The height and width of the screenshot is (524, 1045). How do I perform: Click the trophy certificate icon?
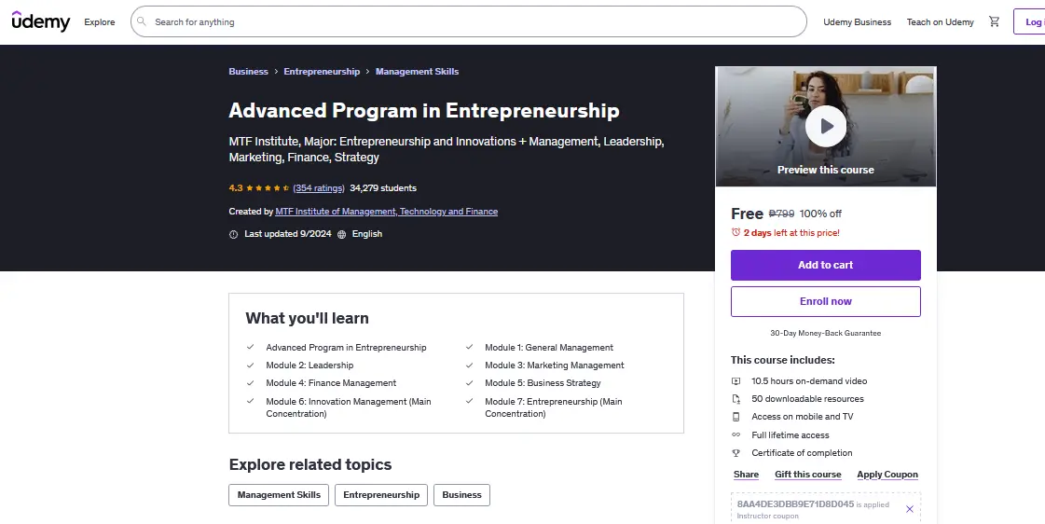(736, 452)
